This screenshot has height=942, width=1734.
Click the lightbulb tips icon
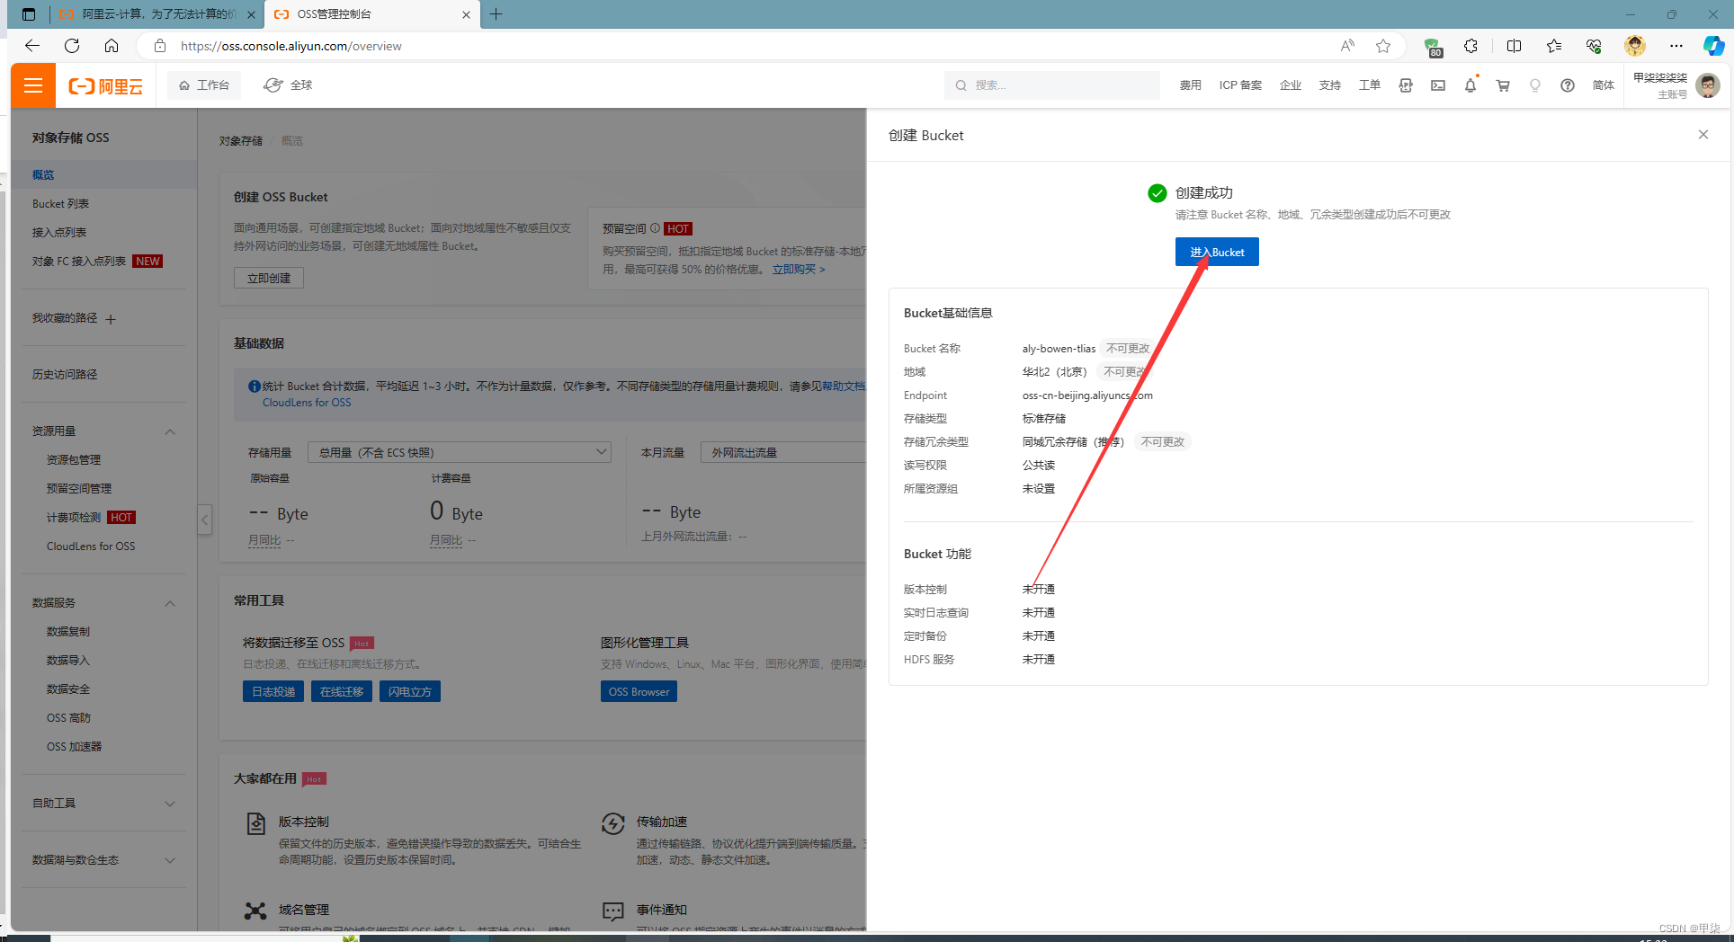tap(1535, 85)
